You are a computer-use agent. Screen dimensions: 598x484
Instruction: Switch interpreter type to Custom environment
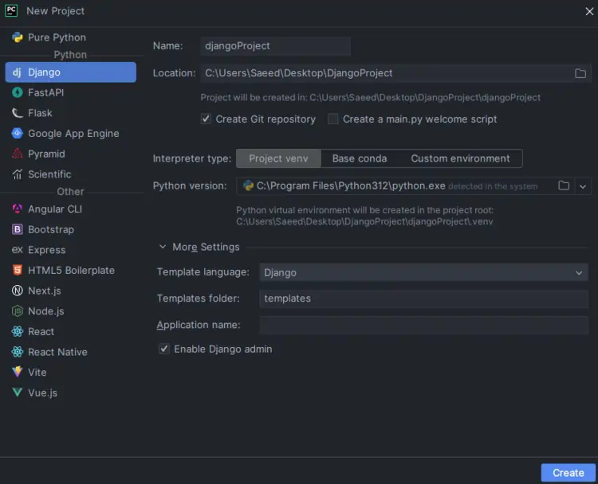460,158
